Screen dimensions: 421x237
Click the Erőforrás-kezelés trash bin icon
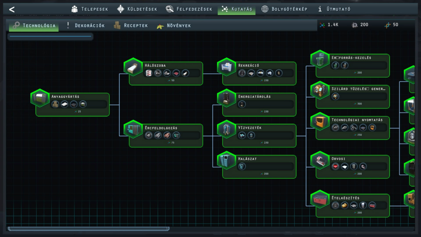(x=320, y=59)
